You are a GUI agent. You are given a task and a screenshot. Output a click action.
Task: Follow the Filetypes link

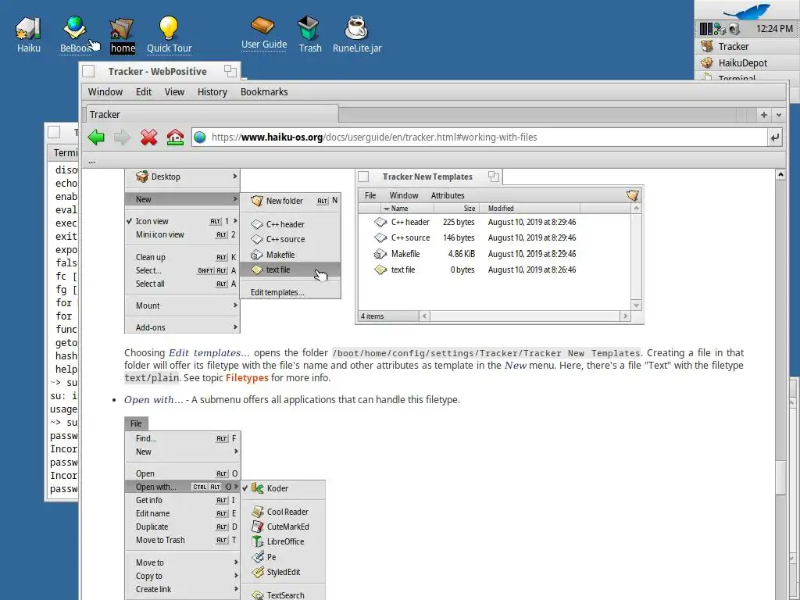pos(247,377)
